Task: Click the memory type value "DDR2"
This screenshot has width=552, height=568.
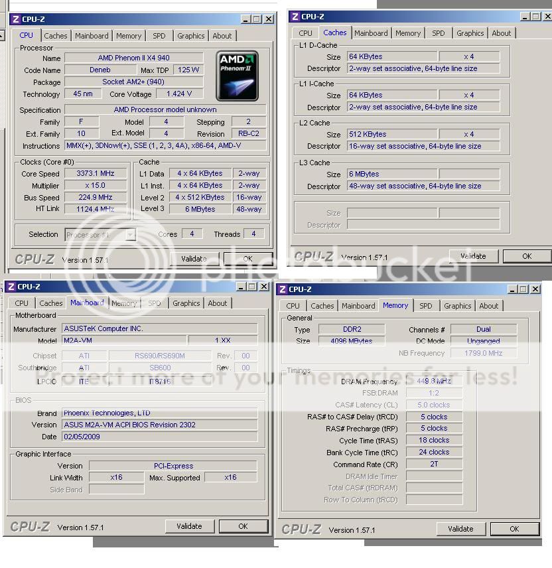Action: (352, 329)
